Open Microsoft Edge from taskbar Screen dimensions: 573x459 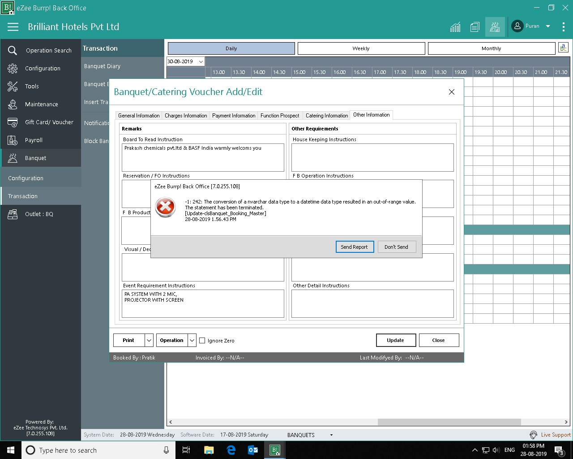point(231,450)
